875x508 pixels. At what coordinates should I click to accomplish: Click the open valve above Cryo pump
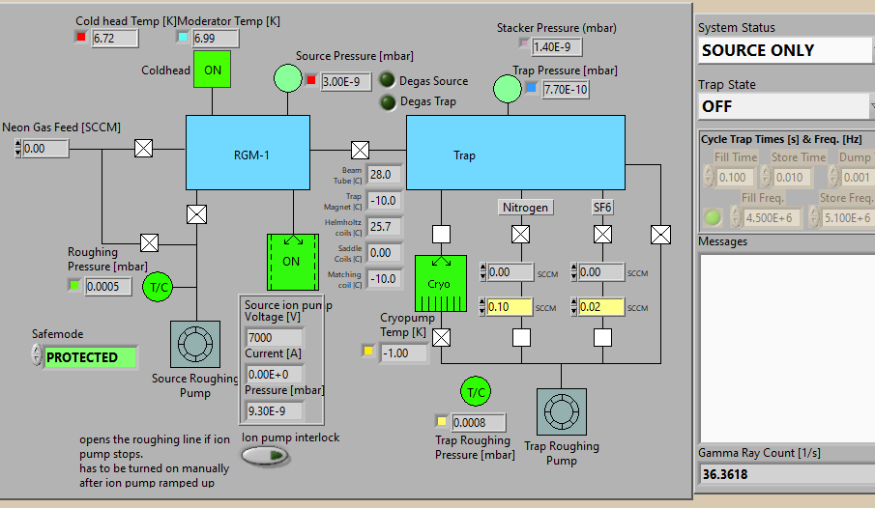pos(442,235)
